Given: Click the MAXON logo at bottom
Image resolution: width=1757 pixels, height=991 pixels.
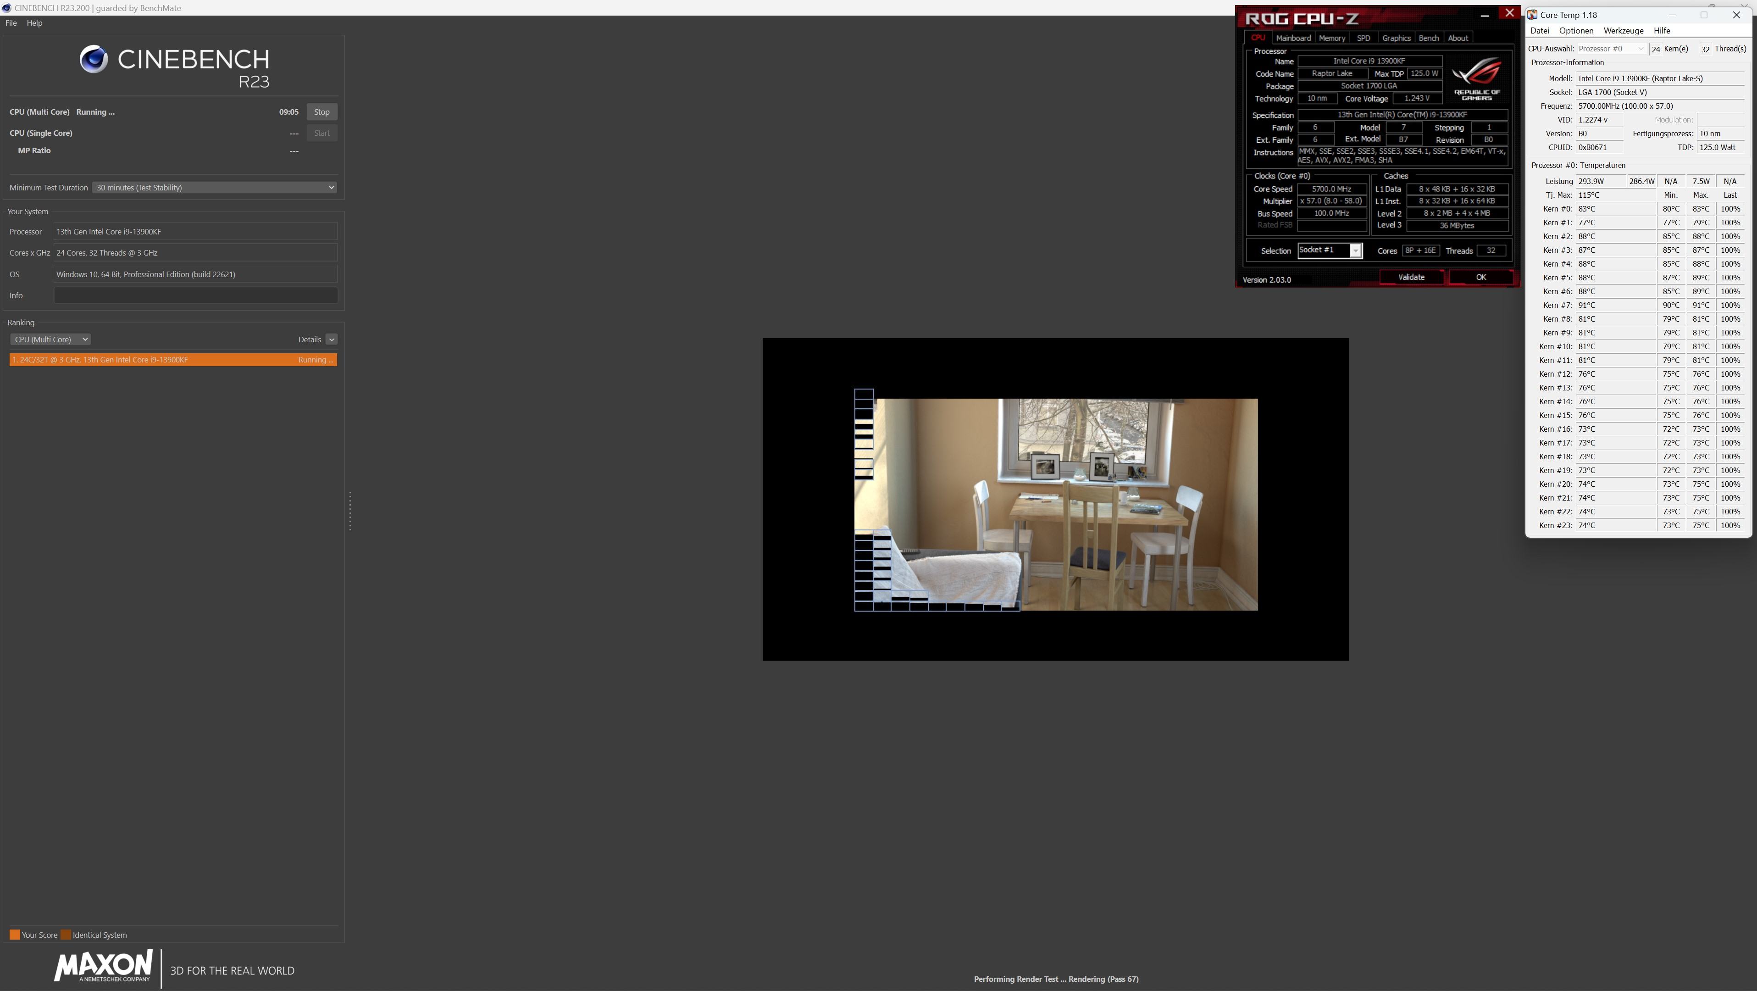Looking at the screenshot, I should (104, 966).
